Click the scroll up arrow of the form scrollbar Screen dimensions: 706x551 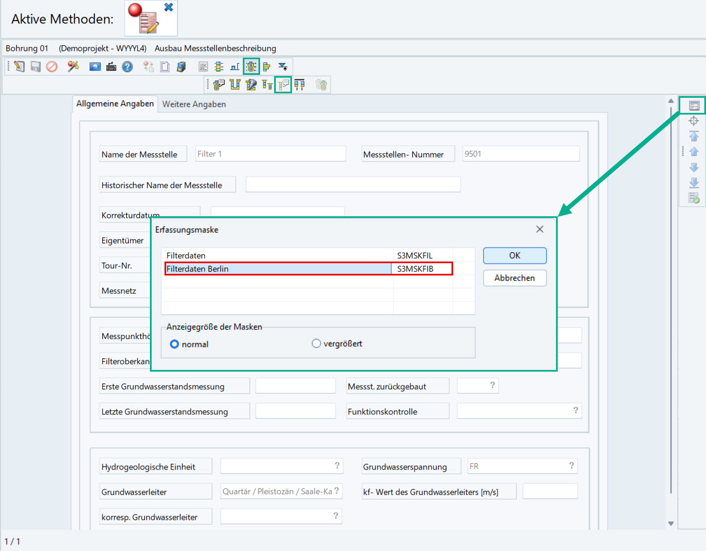671,101
